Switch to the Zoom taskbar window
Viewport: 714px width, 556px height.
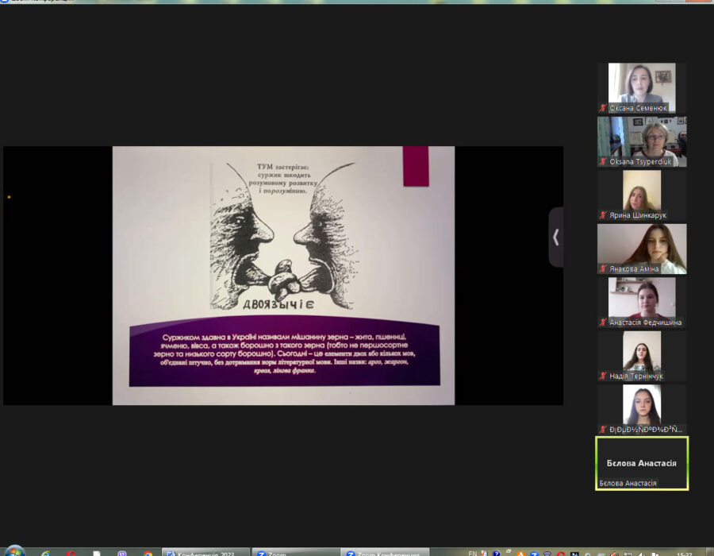tap(294, 553)
